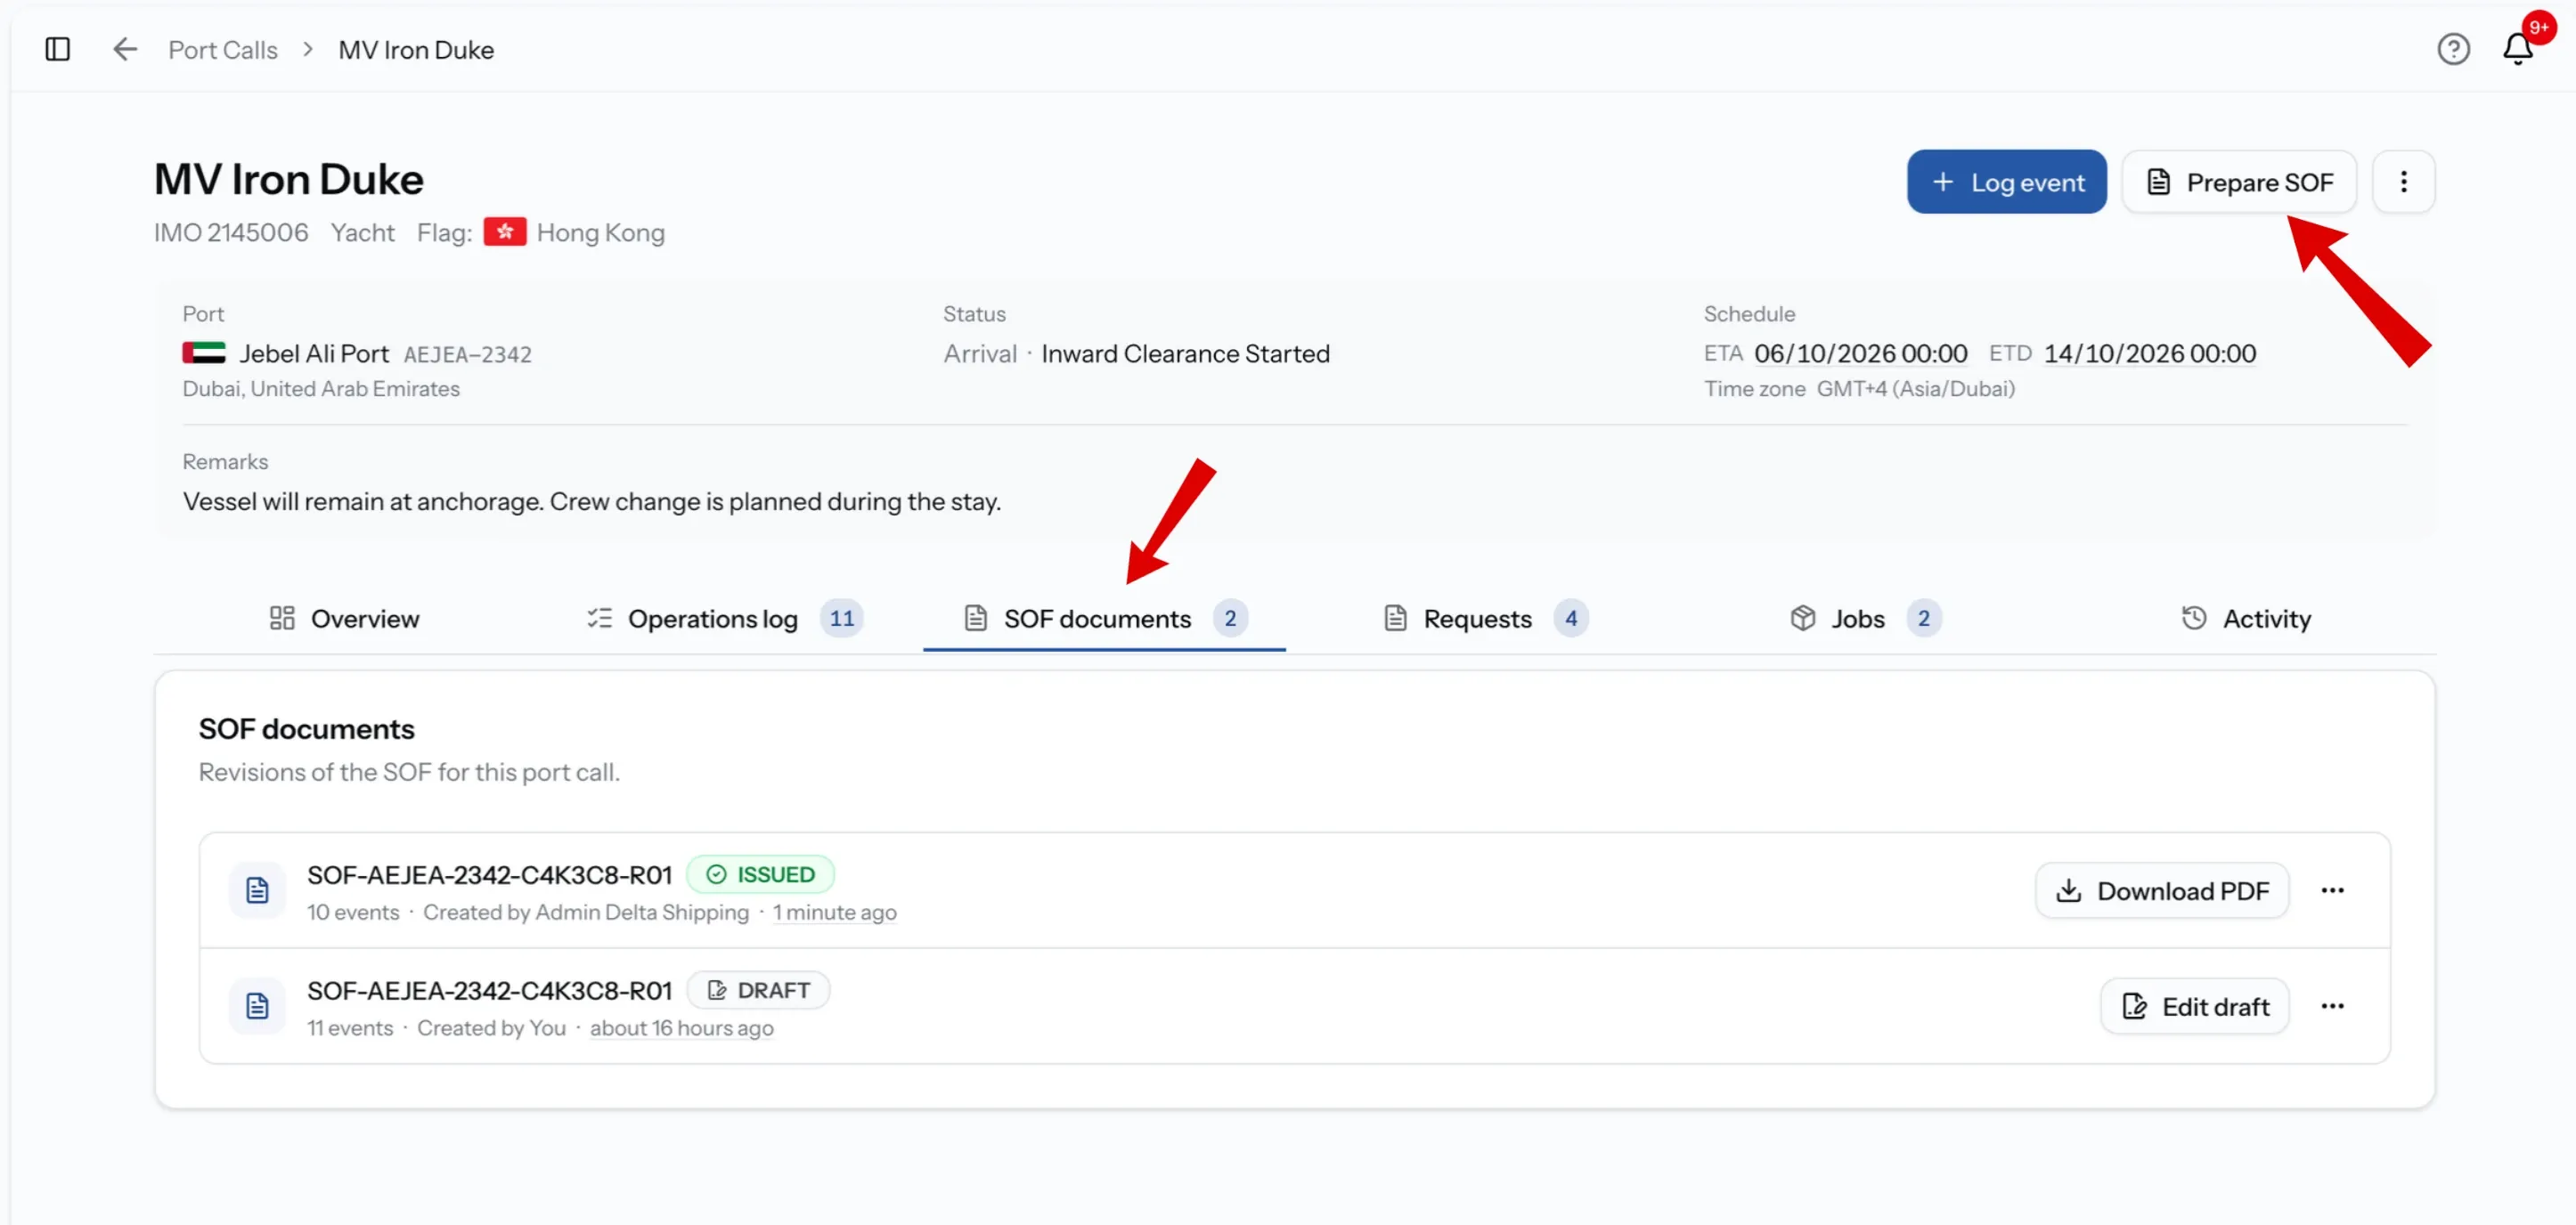The image size is (2576, 1225).
Task: Click the ISSUED status badge
Action: (760, 874)
